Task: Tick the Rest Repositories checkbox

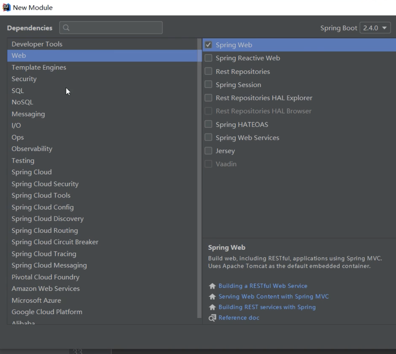Action: (208, 71)
